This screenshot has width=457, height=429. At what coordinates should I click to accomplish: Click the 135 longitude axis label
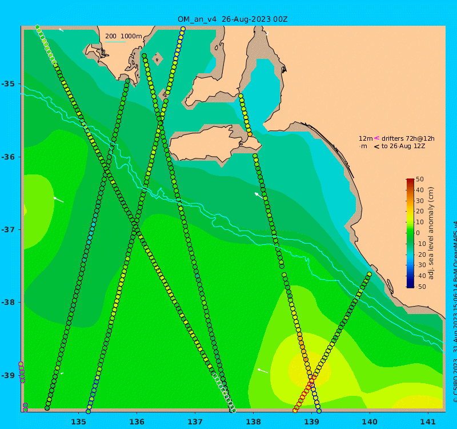(x=78, y=422)
